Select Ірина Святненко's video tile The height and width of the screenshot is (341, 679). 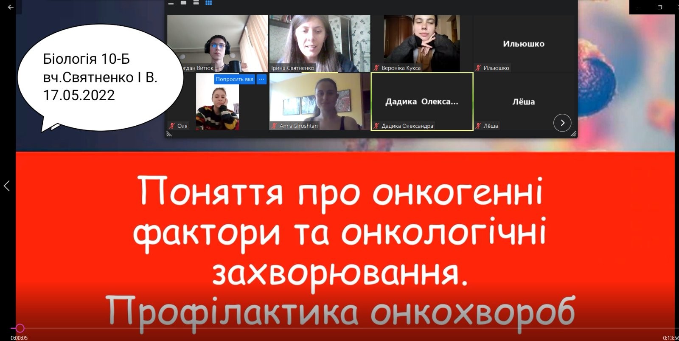320,43
